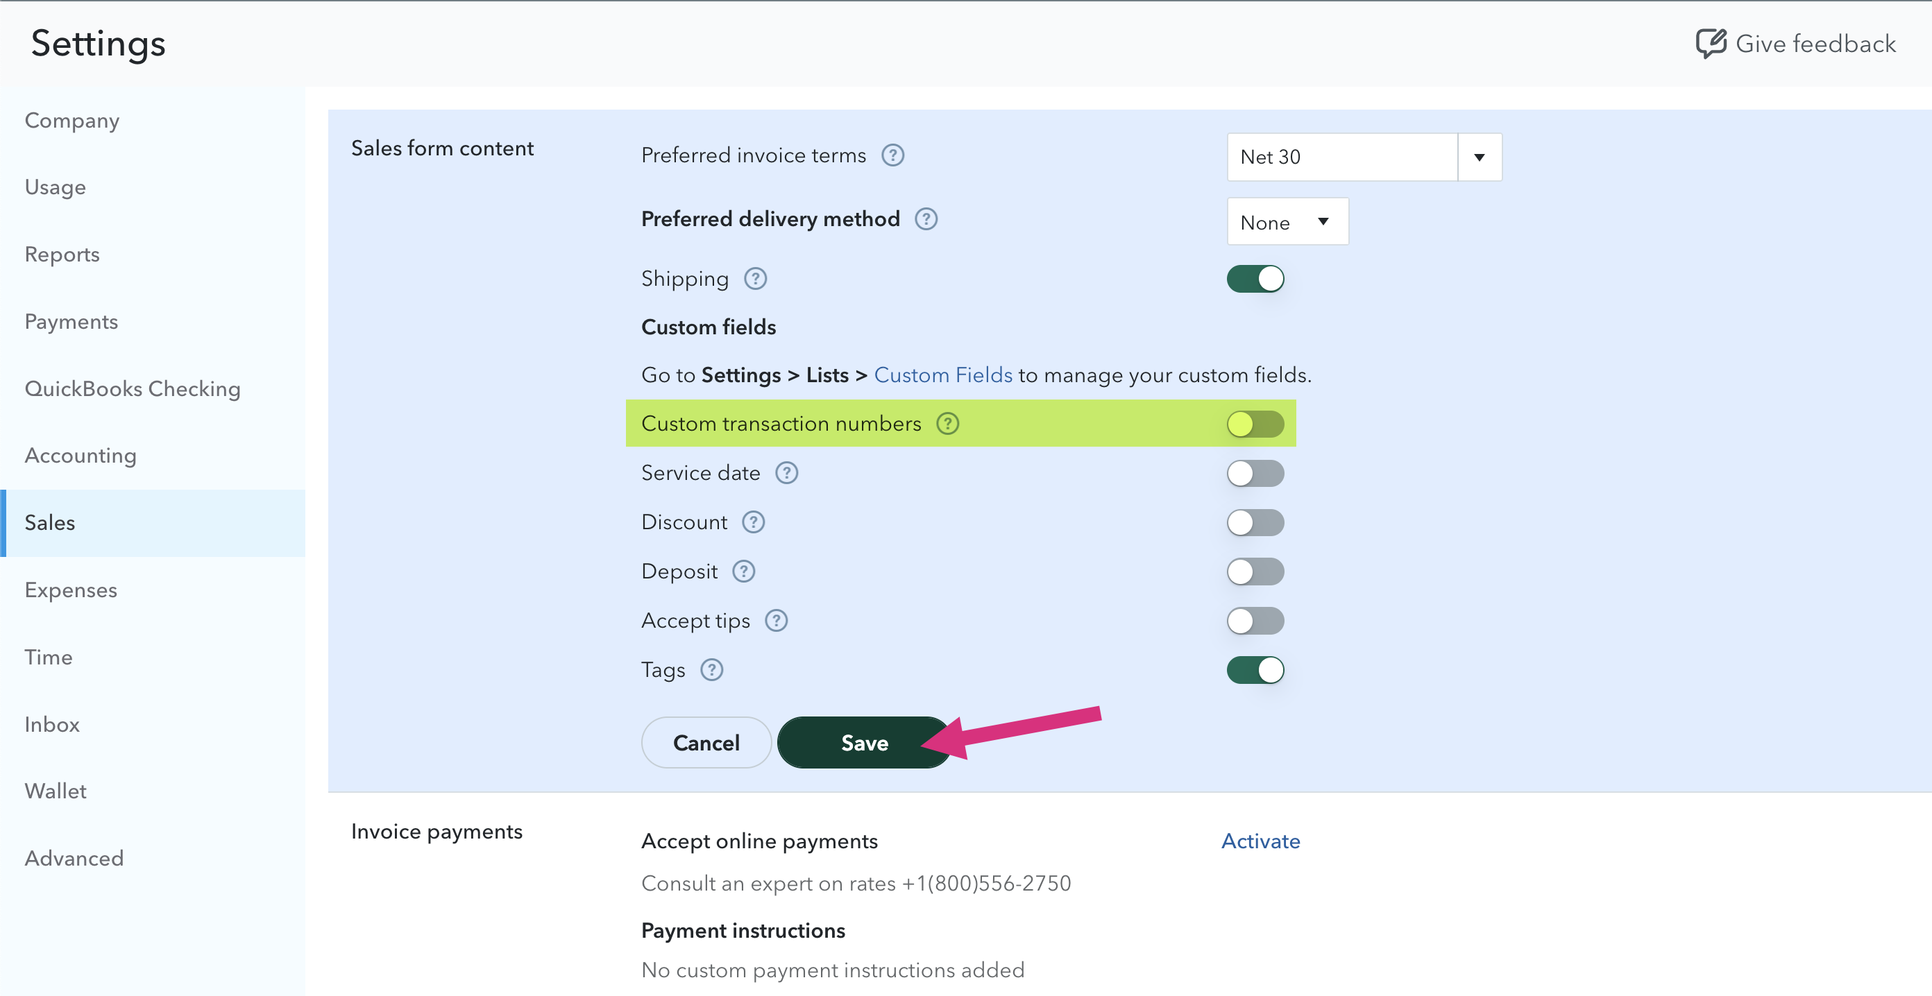1932x996 pixels.
Task: Enable Custom transaction numbers switch
Action: 1255,424
